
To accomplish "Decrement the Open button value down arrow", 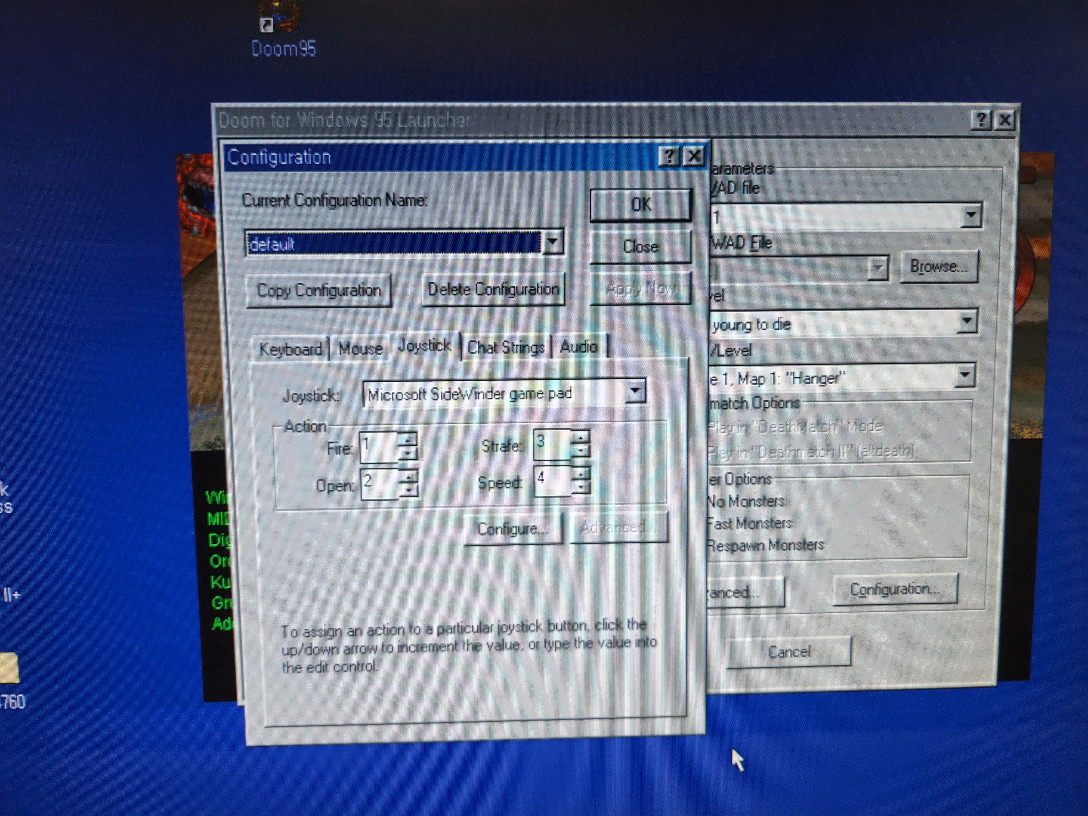I will pos(409,490).
